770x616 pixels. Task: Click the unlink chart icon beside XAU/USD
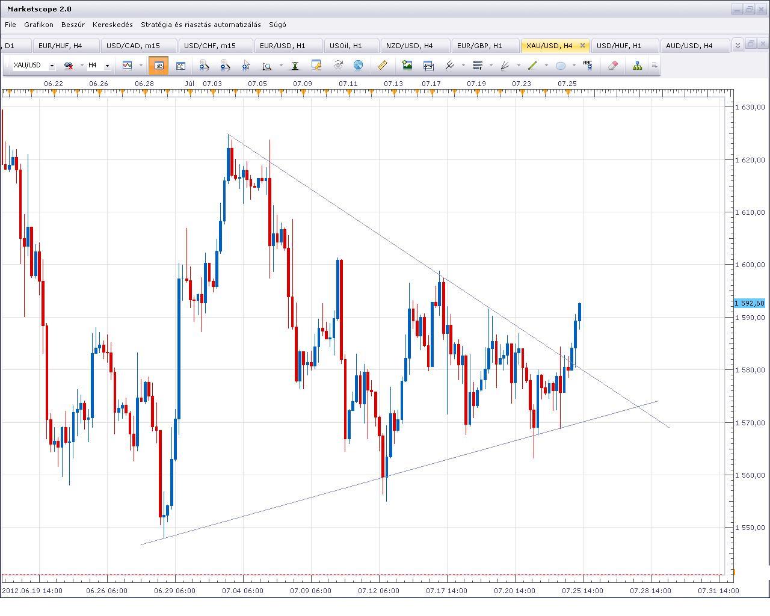point(69,66)
